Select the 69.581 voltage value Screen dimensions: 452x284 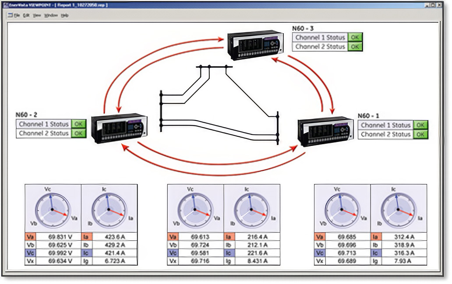point(200,253)
